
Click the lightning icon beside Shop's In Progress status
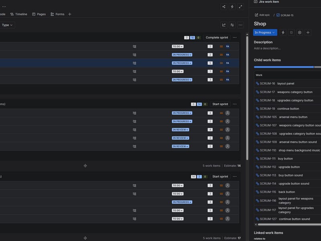(283, 33)
